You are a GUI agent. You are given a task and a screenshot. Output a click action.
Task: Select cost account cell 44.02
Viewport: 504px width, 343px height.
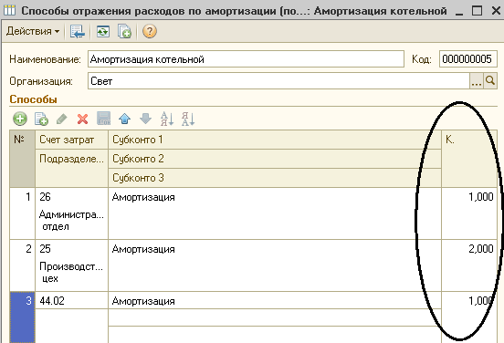71,301
